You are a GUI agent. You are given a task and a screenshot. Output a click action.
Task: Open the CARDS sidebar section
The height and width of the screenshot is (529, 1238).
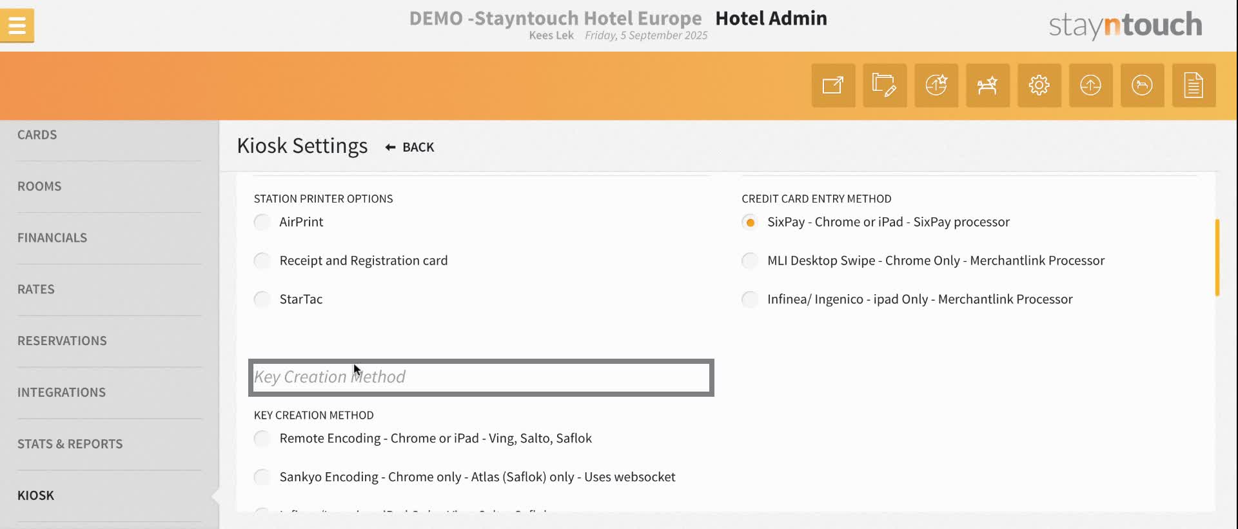(37, 135)
